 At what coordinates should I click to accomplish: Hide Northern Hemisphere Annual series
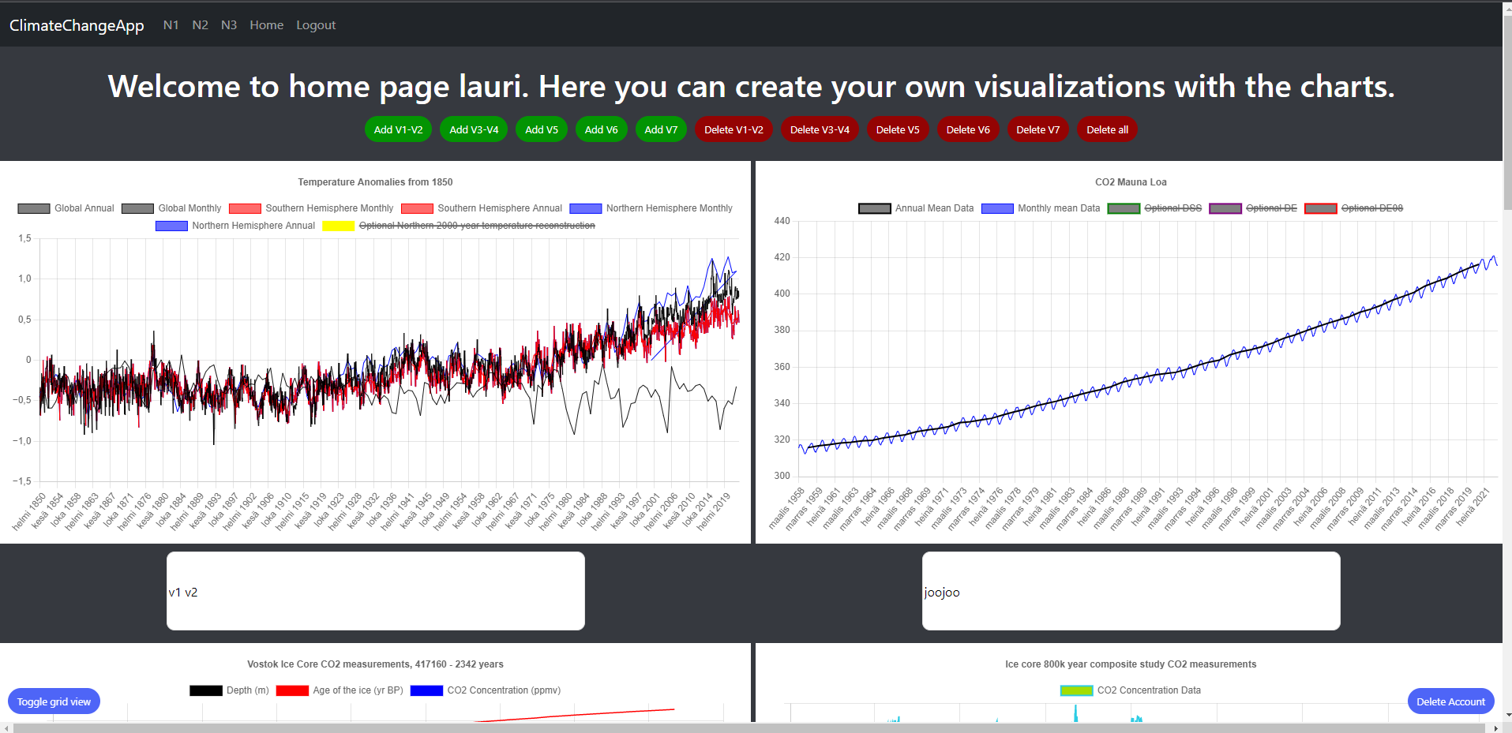[x=235, y=226]
